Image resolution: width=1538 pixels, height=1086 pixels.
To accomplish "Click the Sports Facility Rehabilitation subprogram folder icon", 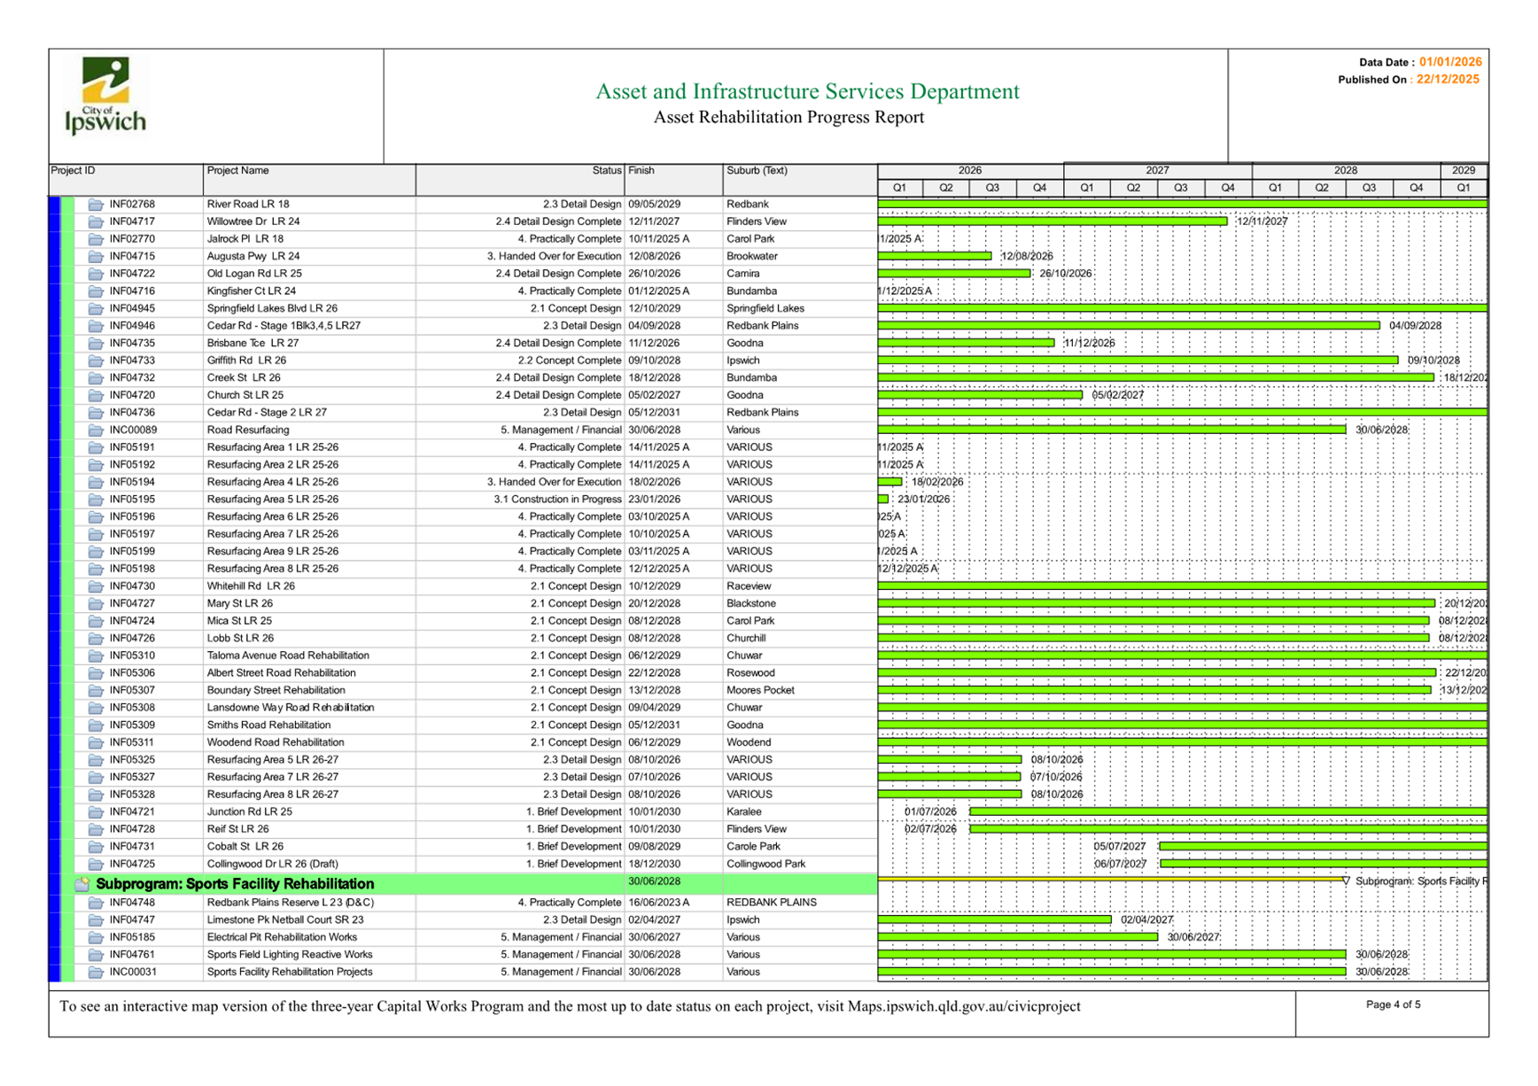I will click(82, 884).
